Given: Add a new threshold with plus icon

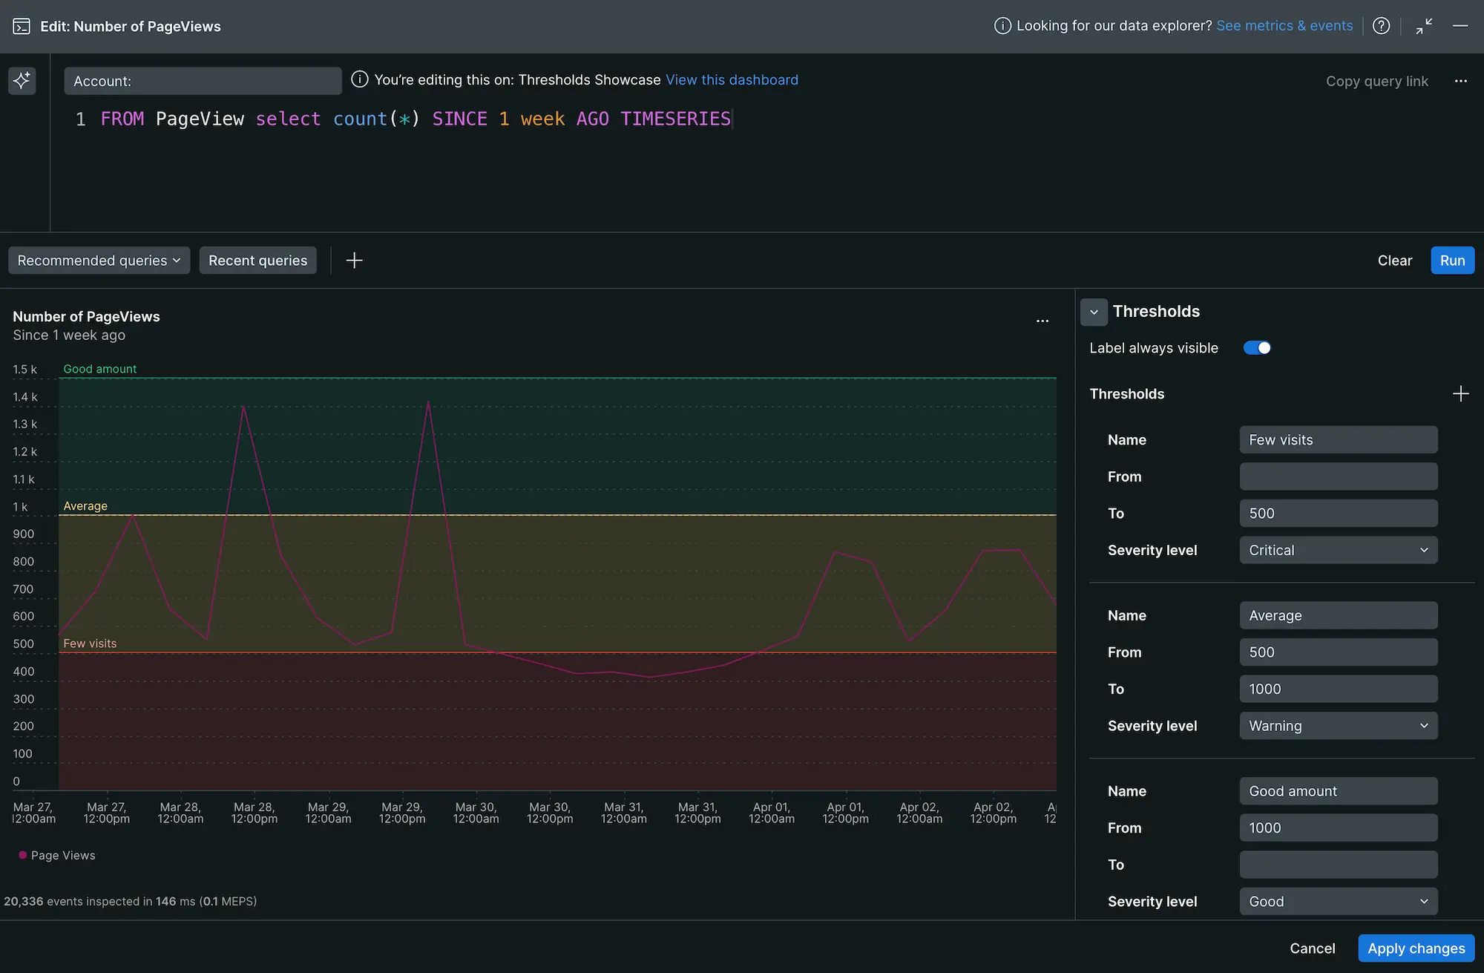Looking at the screenshot, I should (x=1460, y=394).
